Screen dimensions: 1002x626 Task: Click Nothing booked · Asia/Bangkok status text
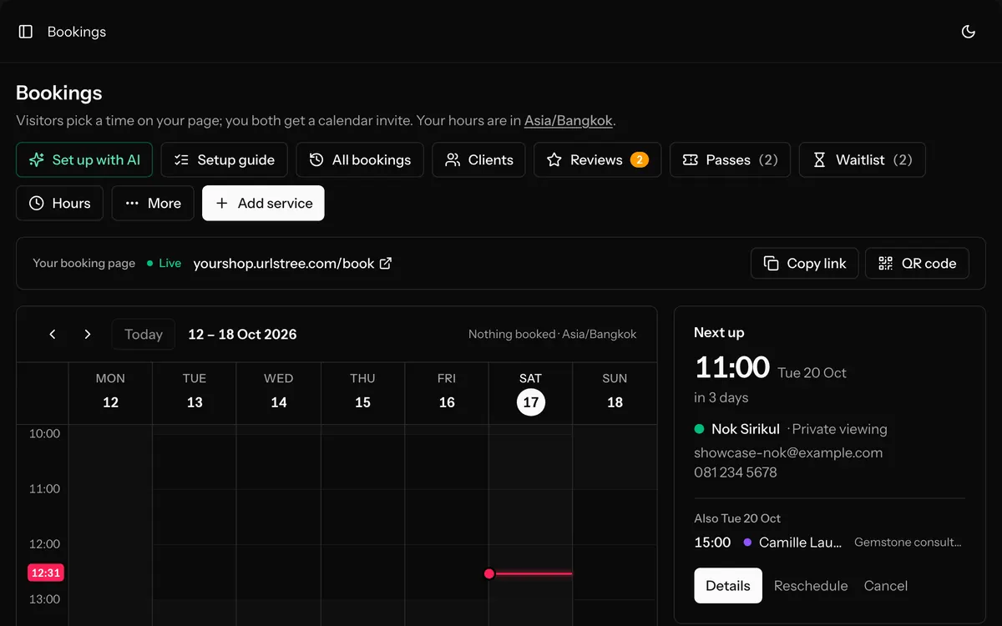[552, 334]
